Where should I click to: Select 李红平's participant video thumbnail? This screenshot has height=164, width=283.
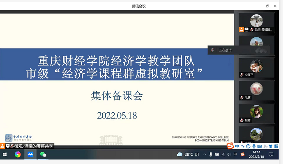click(x=256, y=68)
